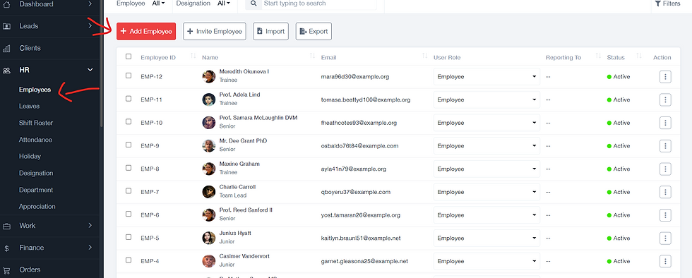Change user role for Meredith Okuneva I
The width and height of the screenshot is (692, 278).
(487, 77)
